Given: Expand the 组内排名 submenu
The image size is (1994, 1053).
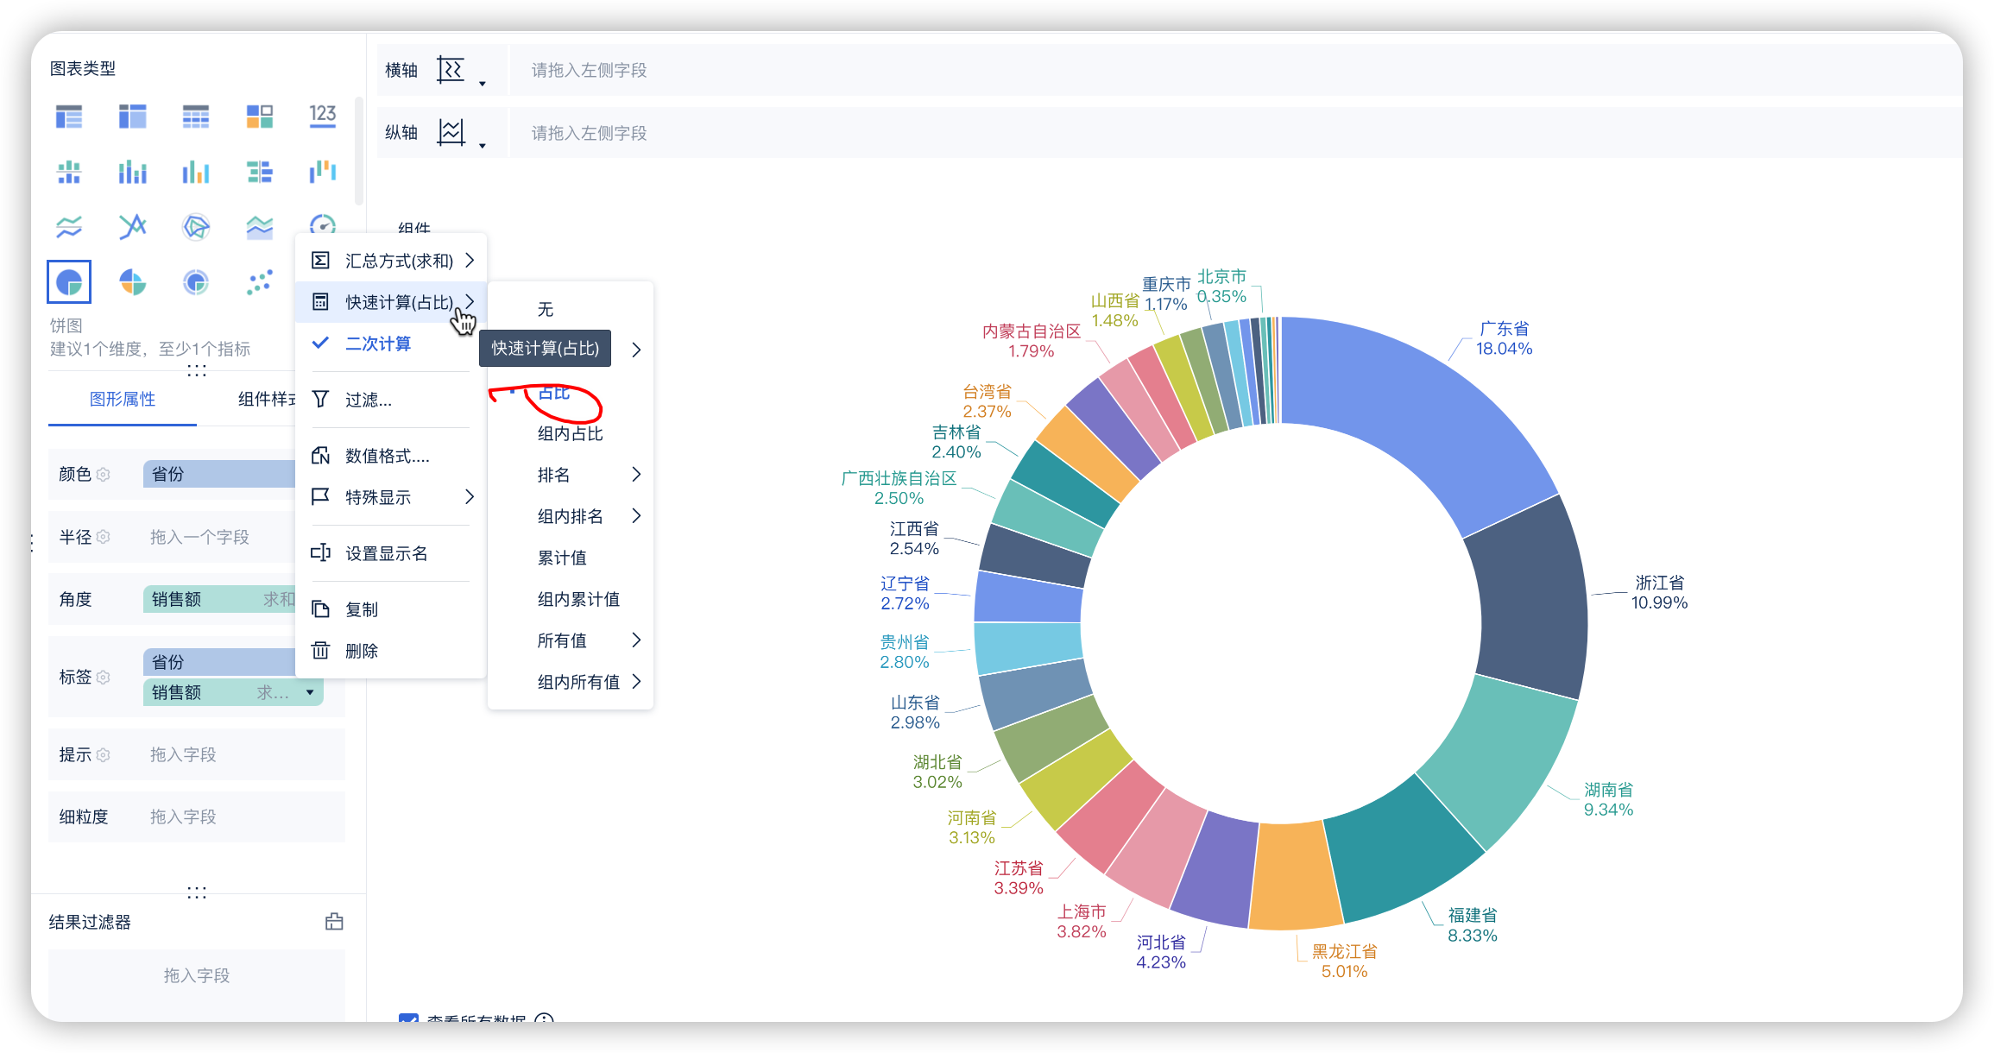Looking at the screenshot, I should coord(571,516).
